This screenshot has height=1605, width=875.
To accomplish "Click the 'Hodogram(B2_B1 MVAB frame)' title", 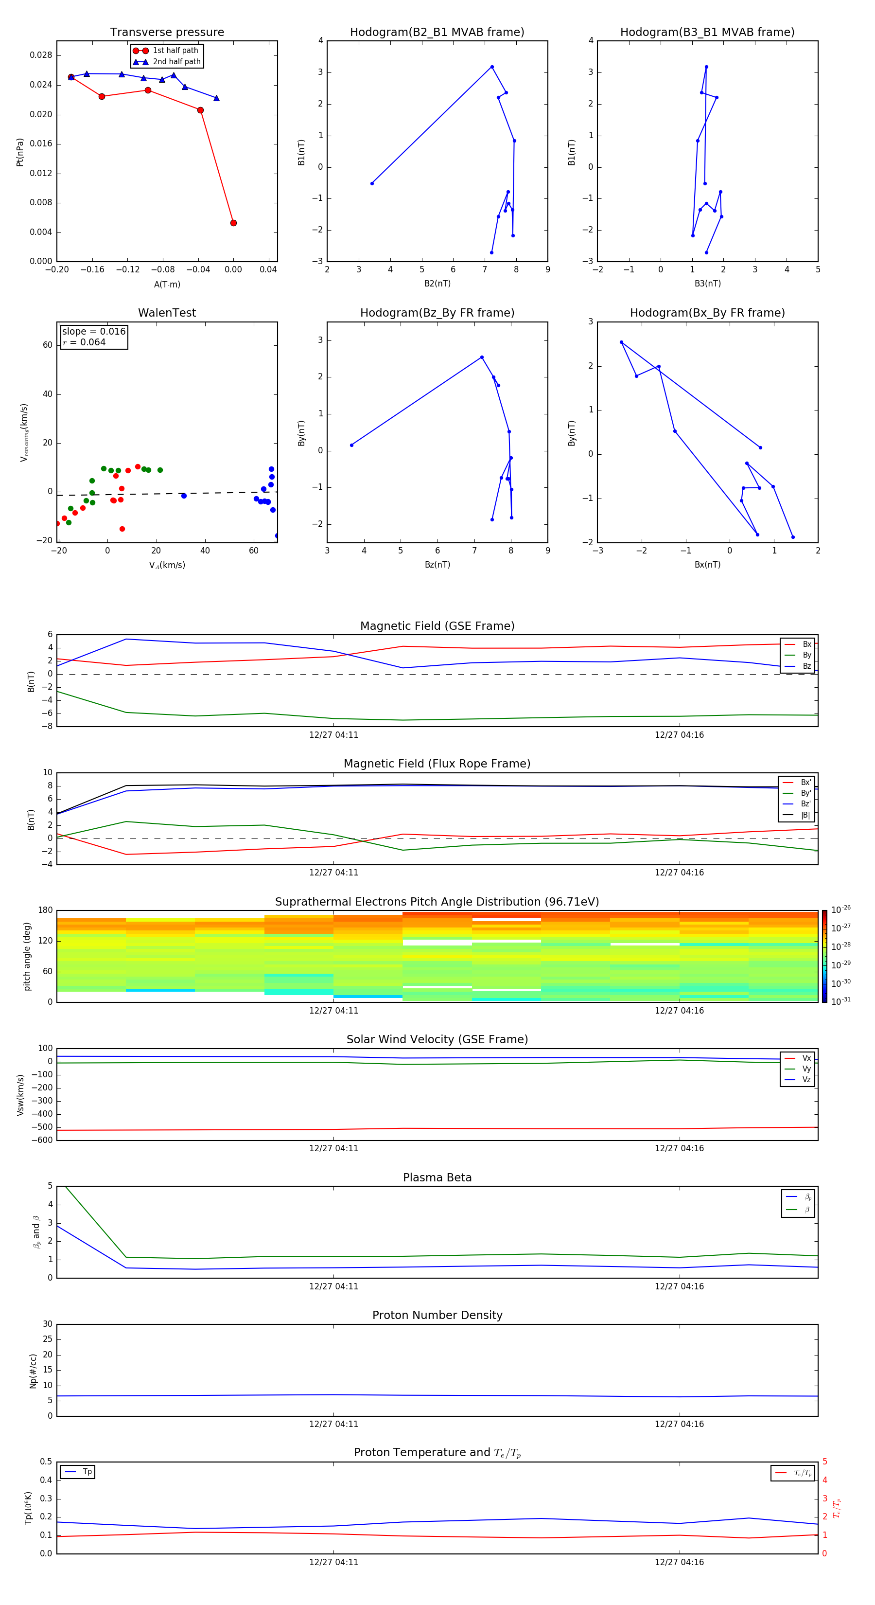I will [437, 32].
